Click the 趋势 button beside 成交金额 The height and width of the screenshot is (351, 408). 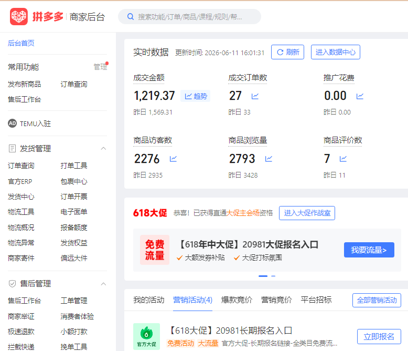tap(196, 96)
